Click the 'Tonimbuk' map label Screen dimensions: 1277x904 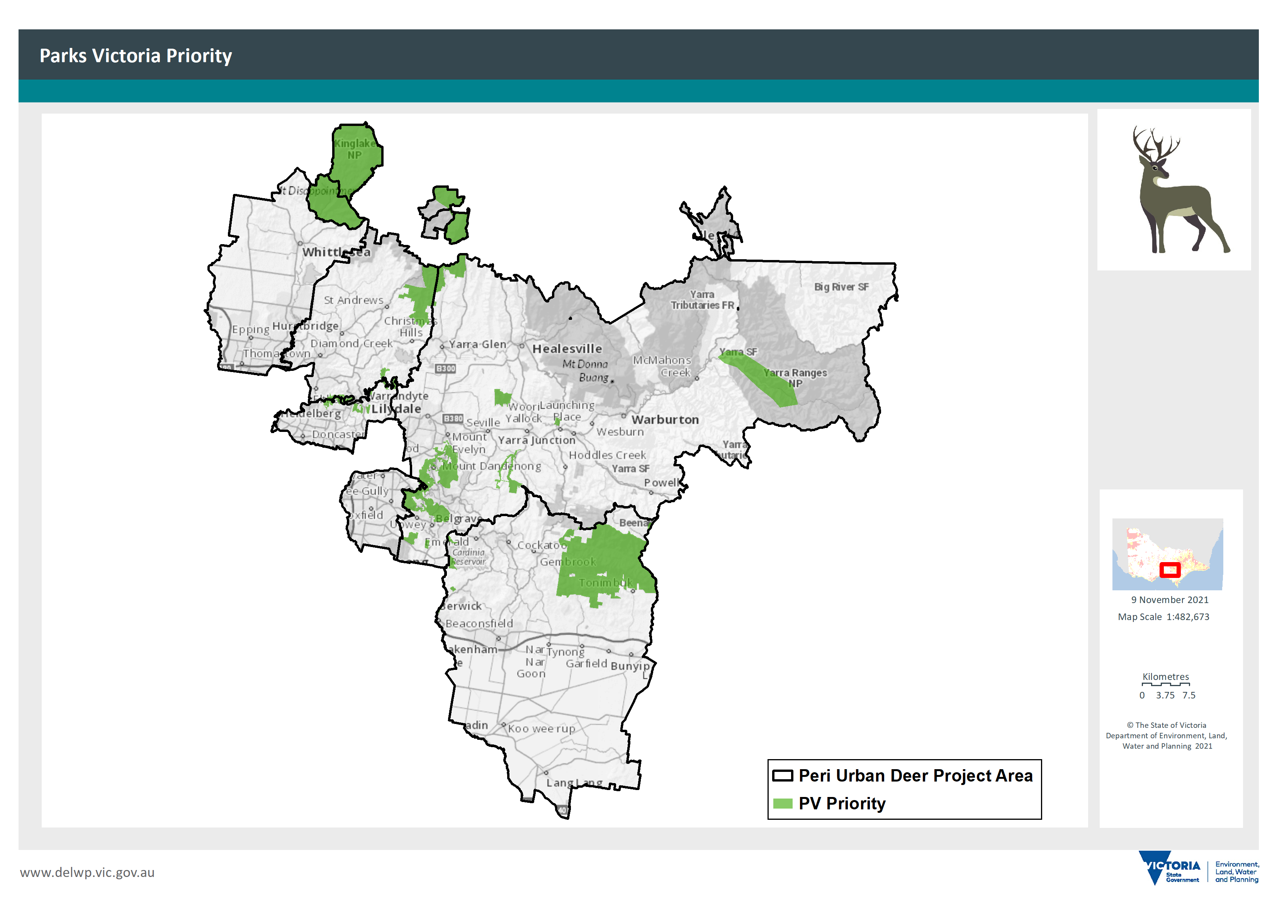[605, 583]
